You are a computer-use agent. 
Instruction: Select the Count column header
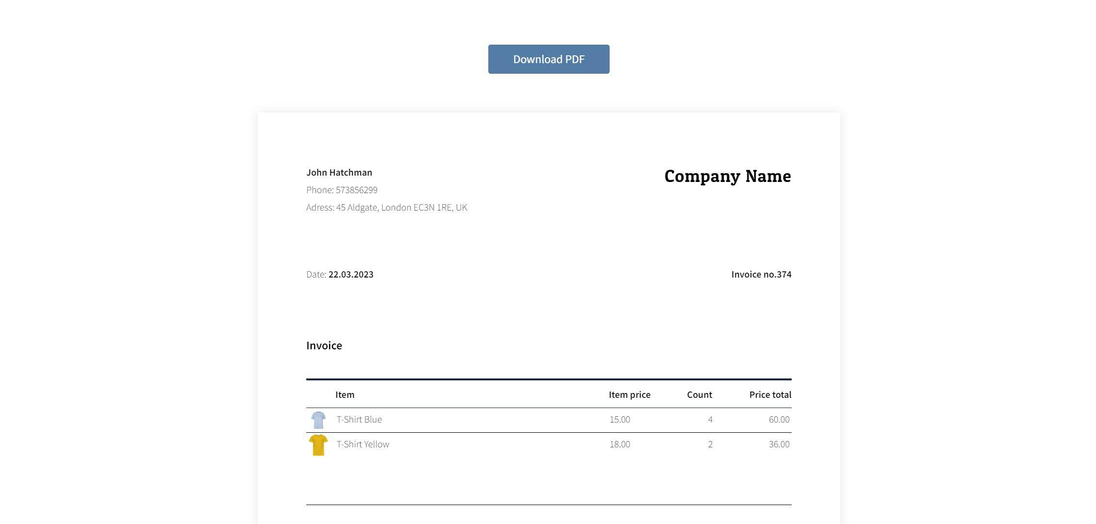699,394
